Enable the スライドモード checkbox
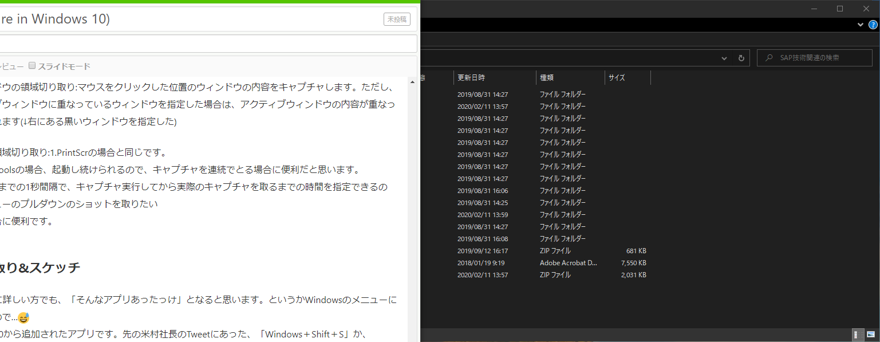 tap(31, 65)
